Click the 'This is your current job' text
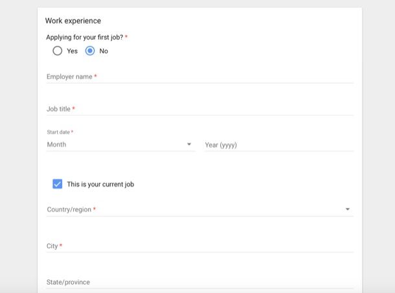The image size is (395, 293). click(100, 184)
